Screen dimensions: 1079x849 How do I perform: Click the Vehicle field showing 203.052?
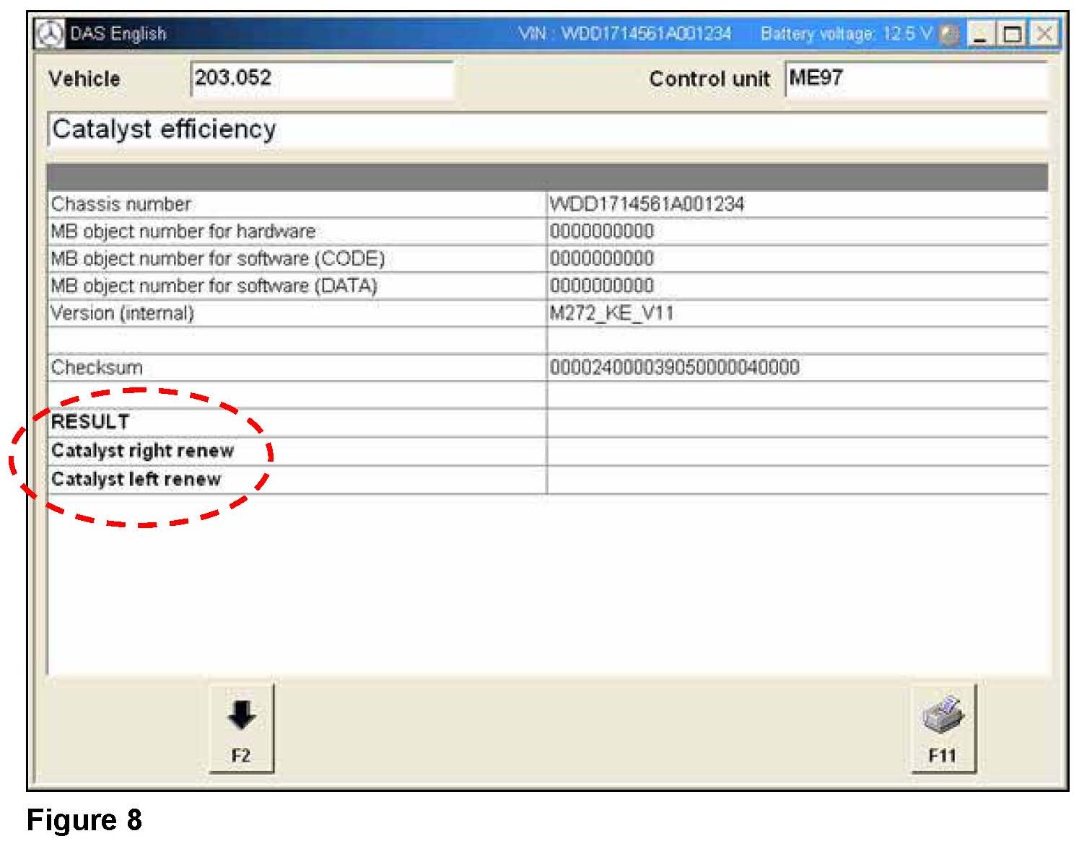(x=322, y=79)
